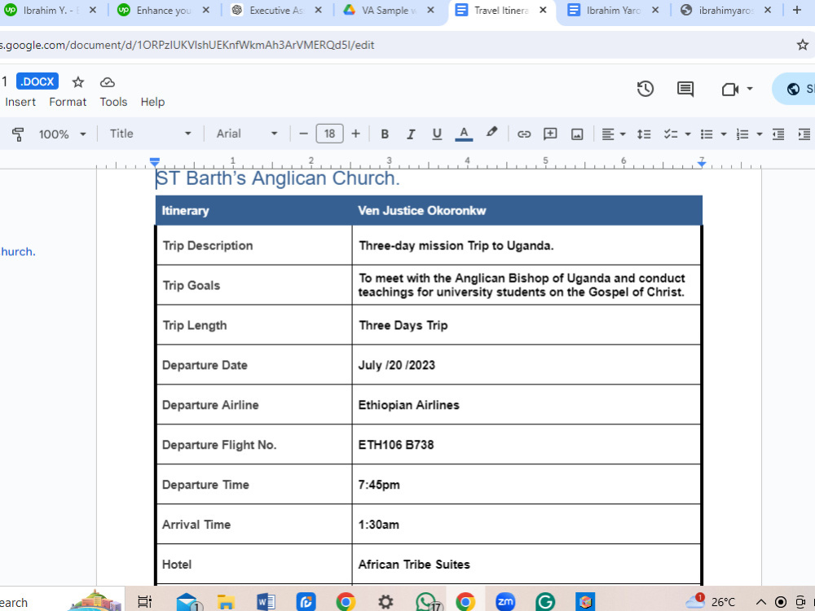Switch to the VA Sample browser tab

pos(389,11)
